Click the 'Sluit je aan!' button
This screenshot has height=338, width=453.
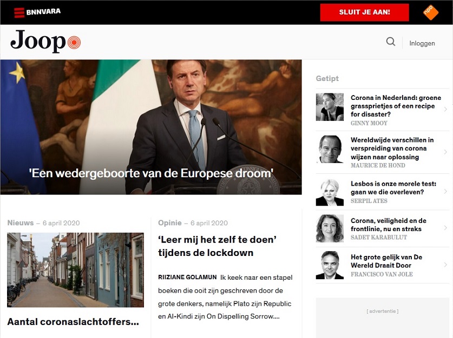(364, 12)
